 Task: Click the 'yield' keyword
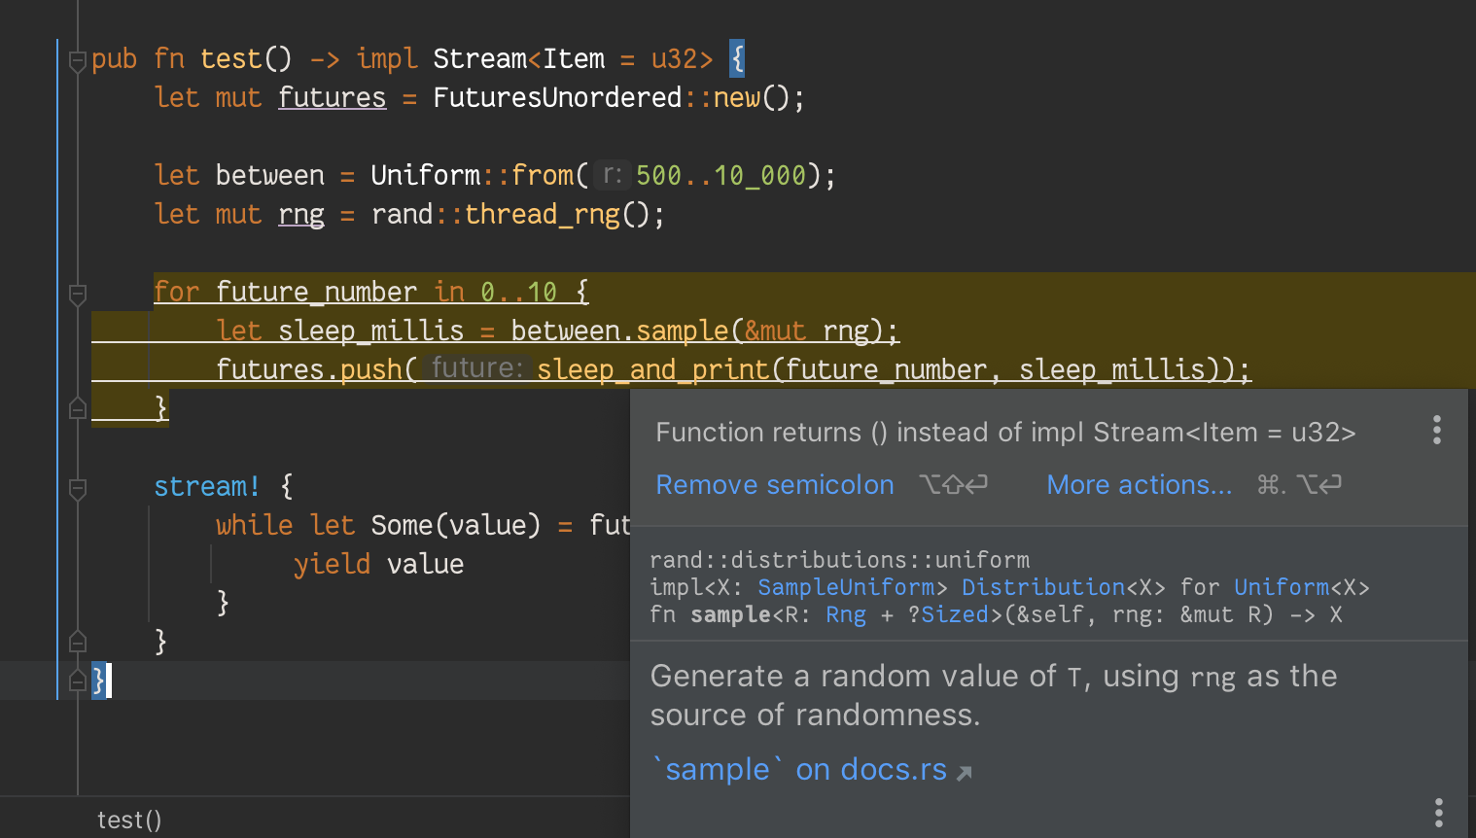(332, 564)
